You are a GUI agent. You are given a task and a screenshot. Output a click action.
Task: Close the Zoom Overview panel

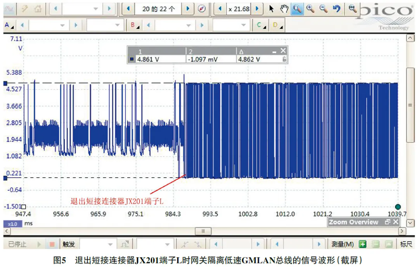click(396, 222)
